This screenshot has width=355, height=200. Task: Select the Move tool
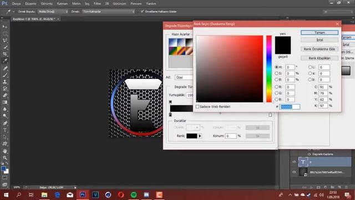click(5, 27)
